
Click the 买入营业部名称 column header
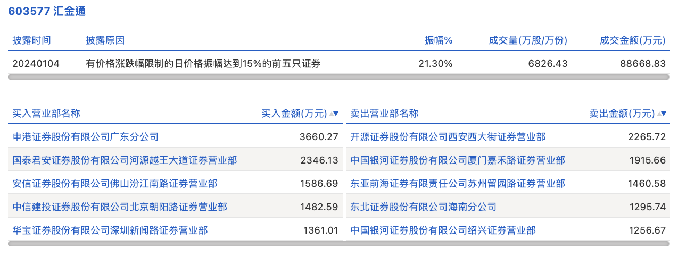point(47,114)
